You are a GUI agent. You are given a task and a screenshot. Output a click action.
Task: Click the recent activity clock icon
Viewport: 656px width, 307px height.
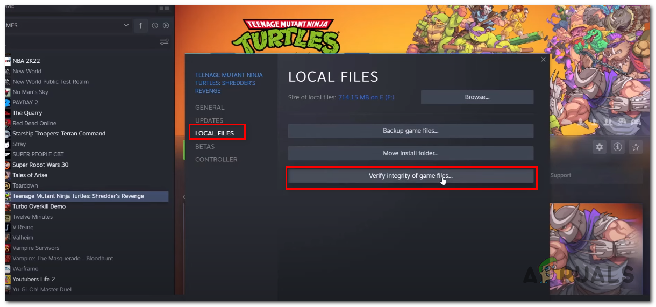pos(155,25)
